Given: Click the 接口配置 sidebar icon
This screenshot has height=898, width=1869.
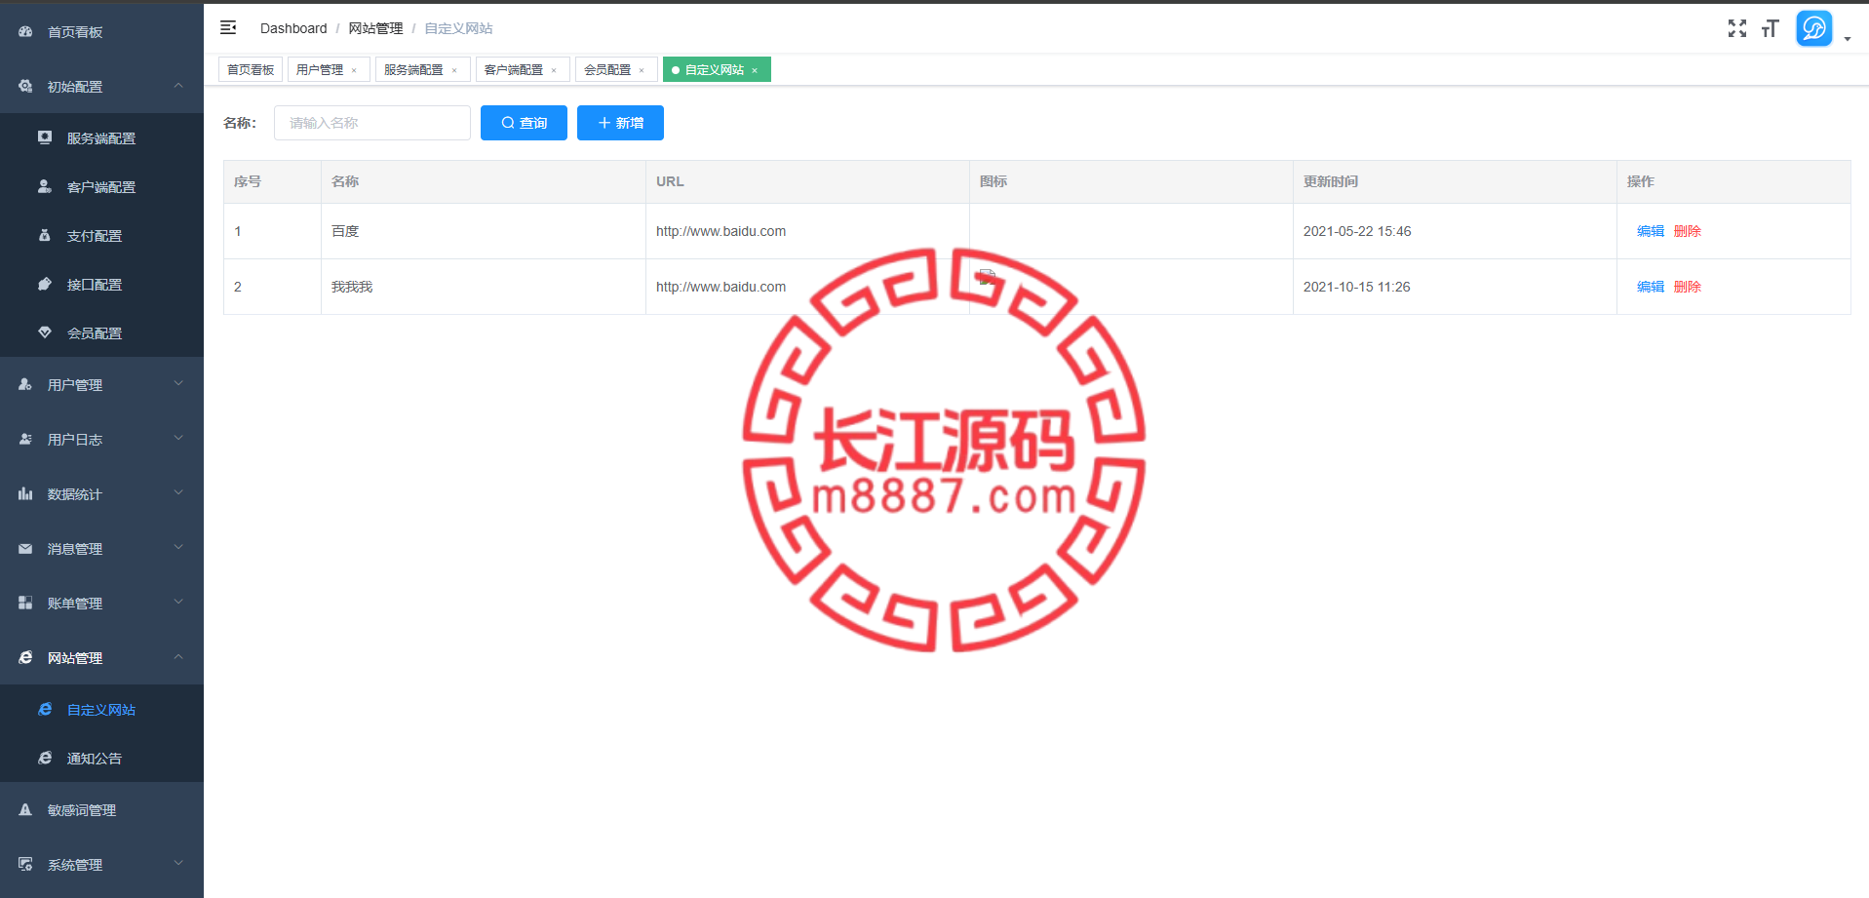Looking at the screenshot, I should pyautogui.click(x=45, y=284).
